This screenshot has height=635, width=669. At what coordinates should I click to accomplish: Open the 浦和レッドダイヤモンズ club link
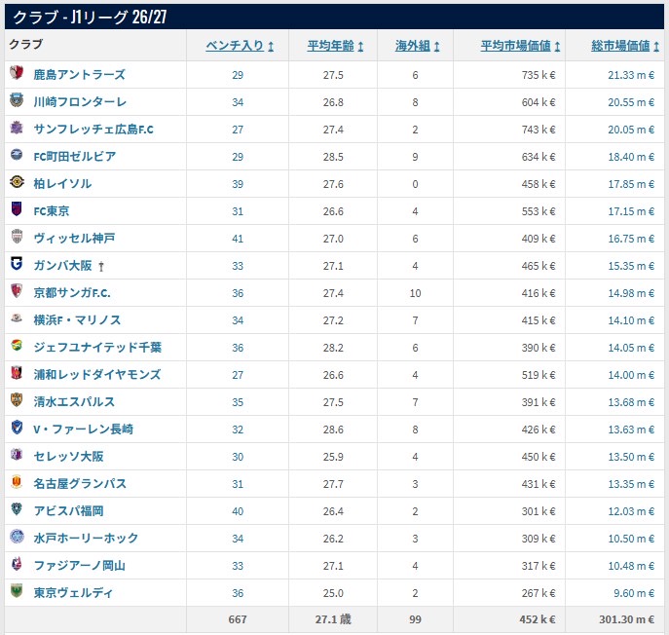coord(97,375)
